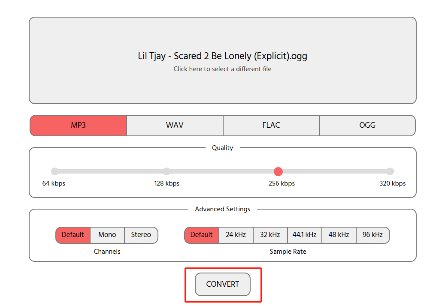Select Default channels option
The width and height of the screenshot is (439, 306).
(73, 235)
